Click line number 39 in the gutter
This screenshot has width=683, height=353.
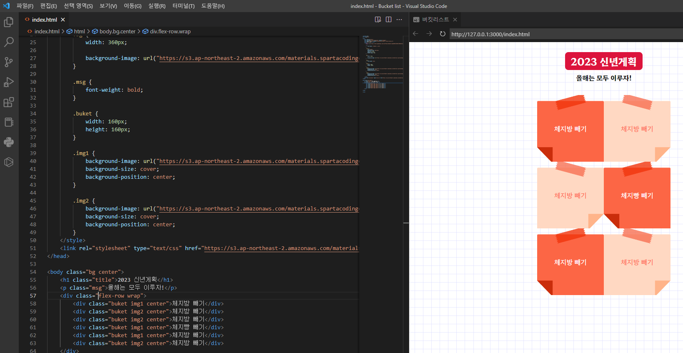(x=33, y=153)
